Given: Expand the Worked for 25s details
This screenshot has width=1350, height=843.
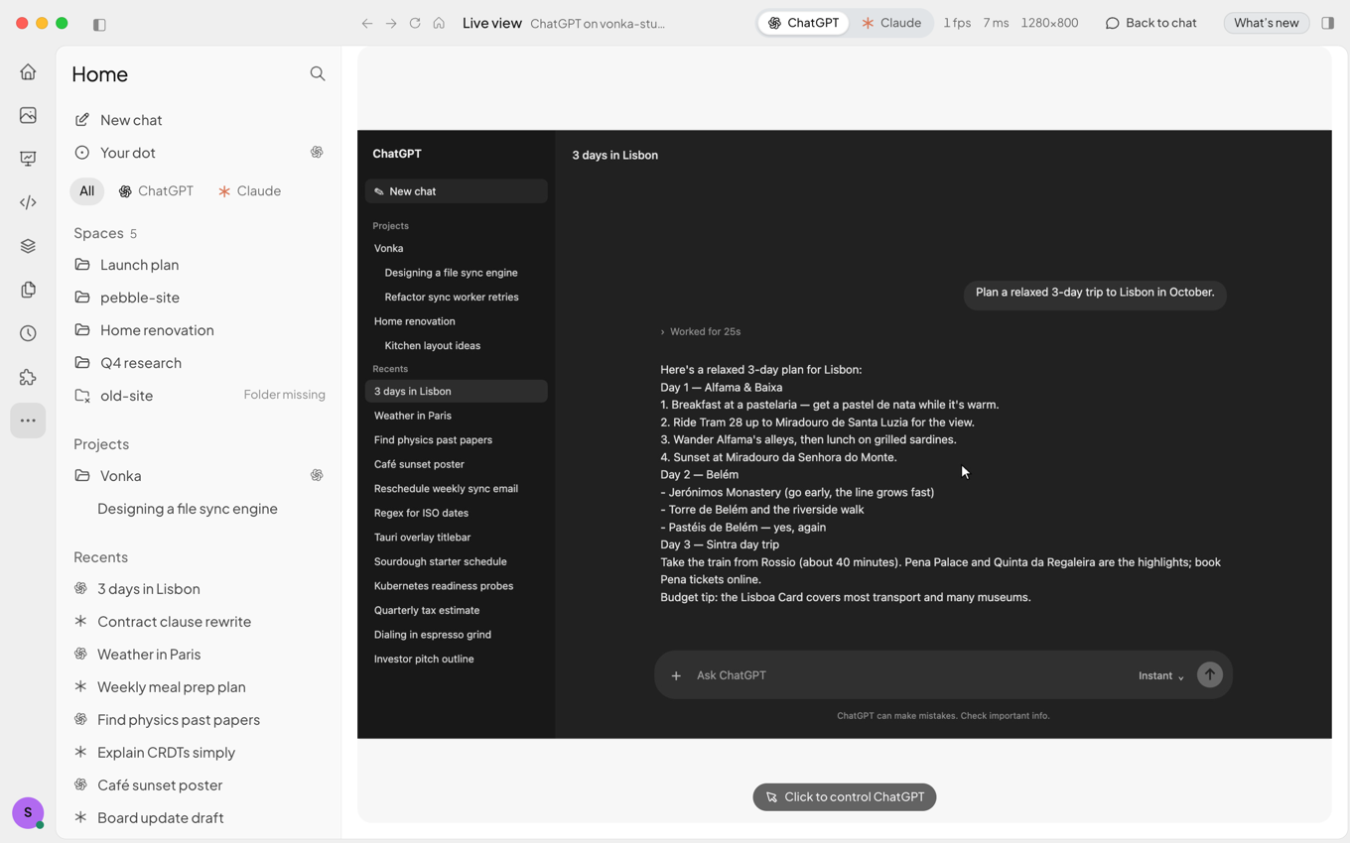Looking at the screenshot, I should click(700, 331).
